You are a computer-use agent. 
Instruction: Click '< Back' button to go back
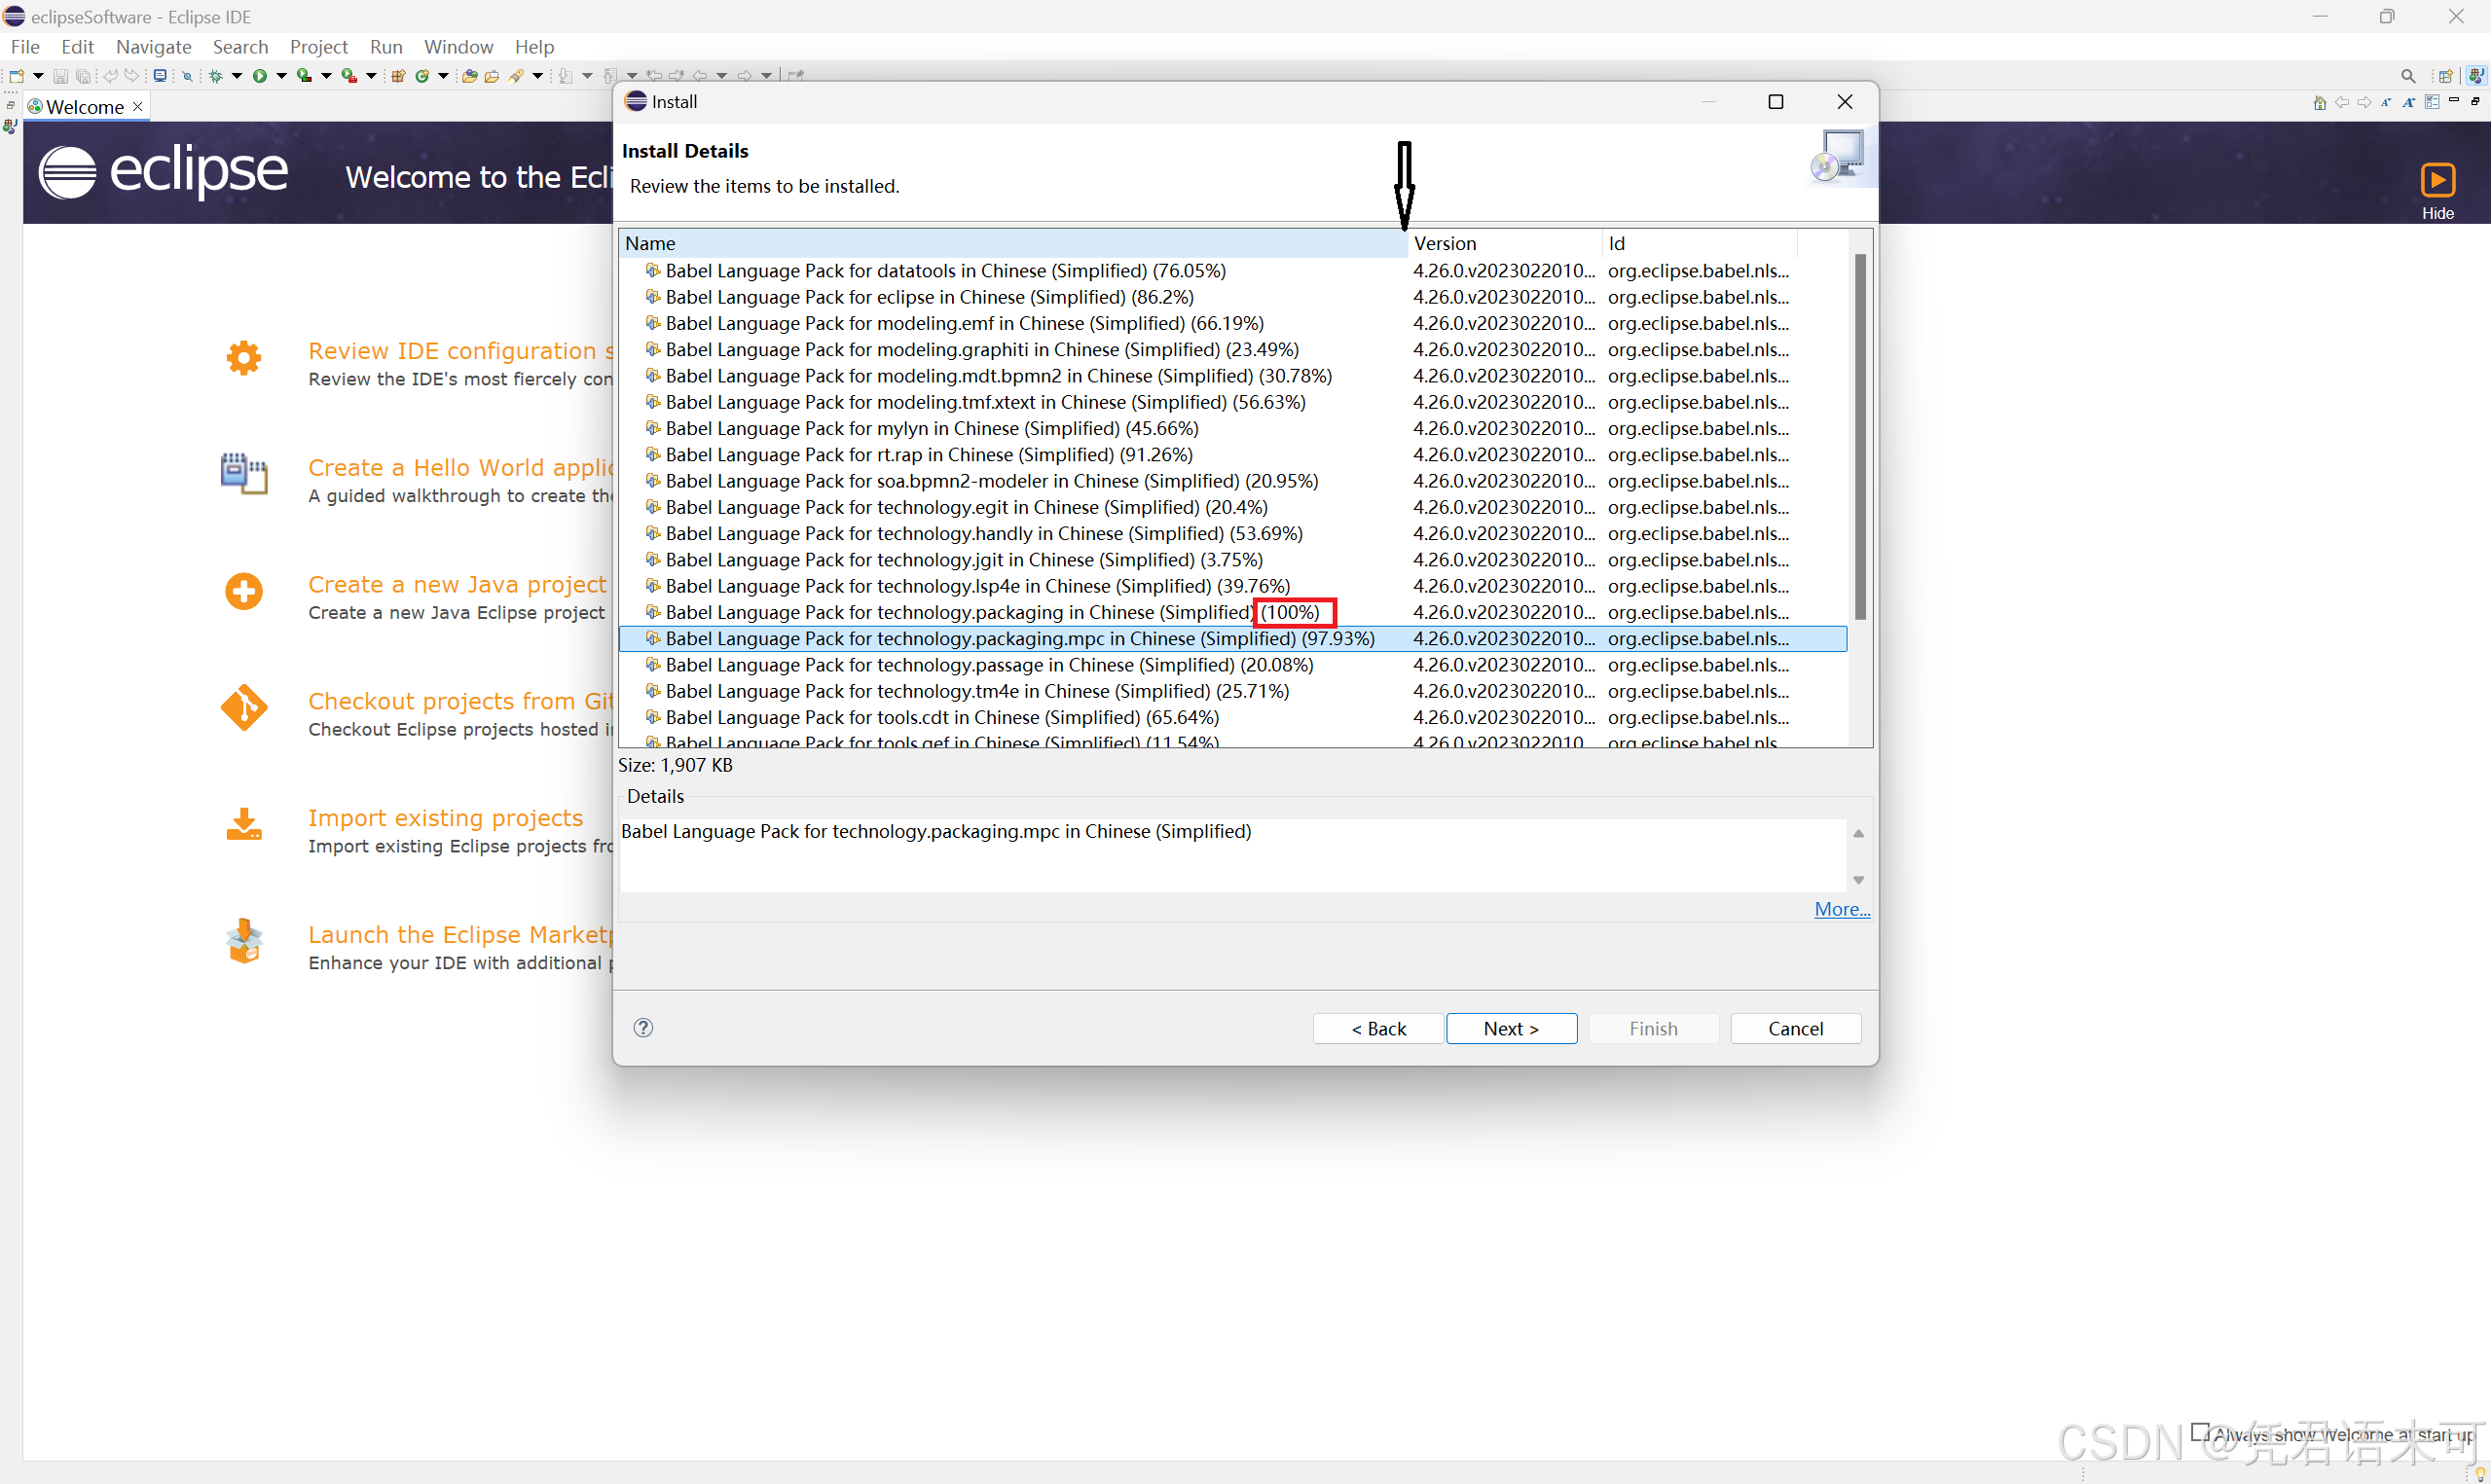click(x=1378, y=1029)
